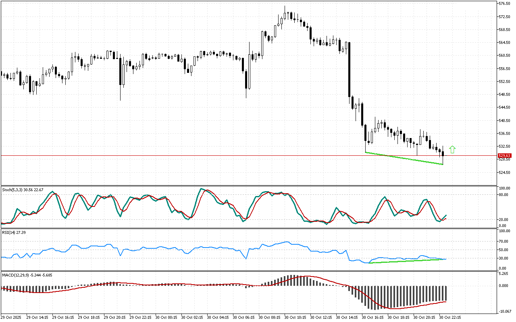Click the green up arrow signal marker

pyautogui.click(x=452, y=149)
